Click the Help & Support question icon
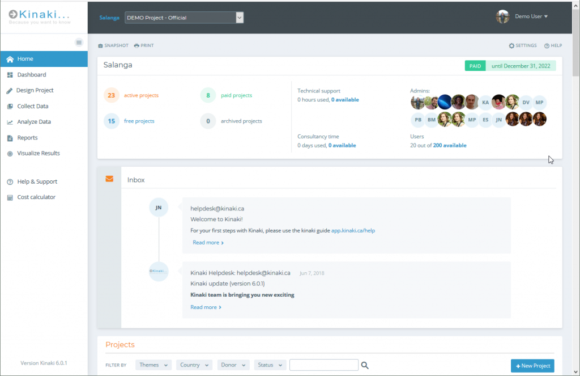 pyautogui.click(x=10, y=182)
